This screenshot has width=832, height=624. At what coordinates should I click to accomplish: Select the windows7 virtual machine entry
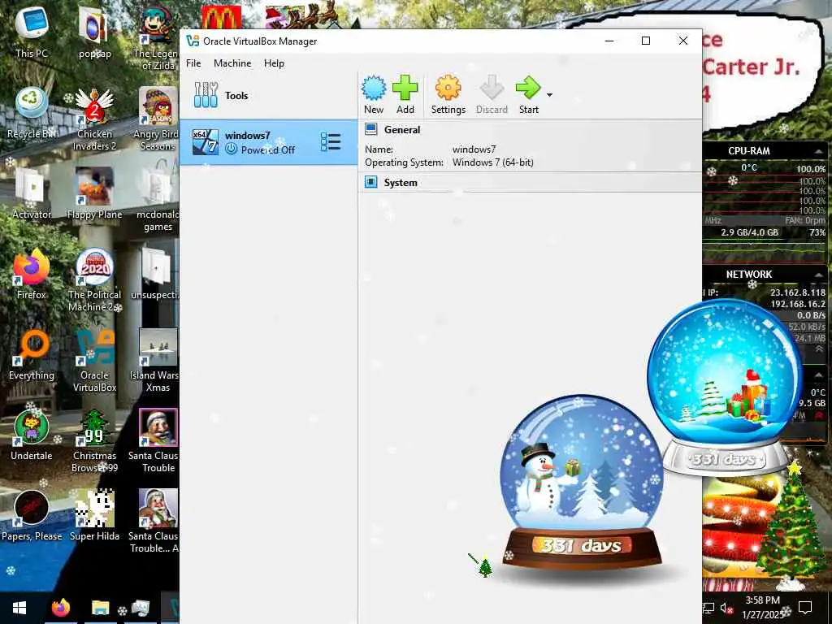268,142
